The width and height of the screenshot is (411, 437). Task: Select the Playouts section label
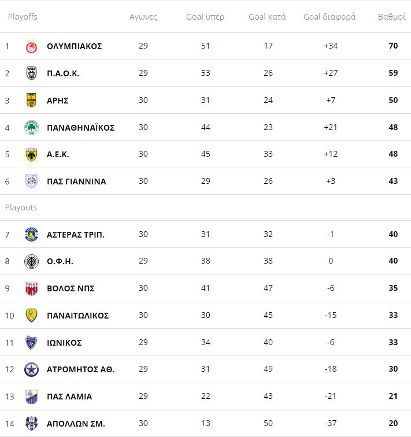pyautogui.click(x=21, y=208)
